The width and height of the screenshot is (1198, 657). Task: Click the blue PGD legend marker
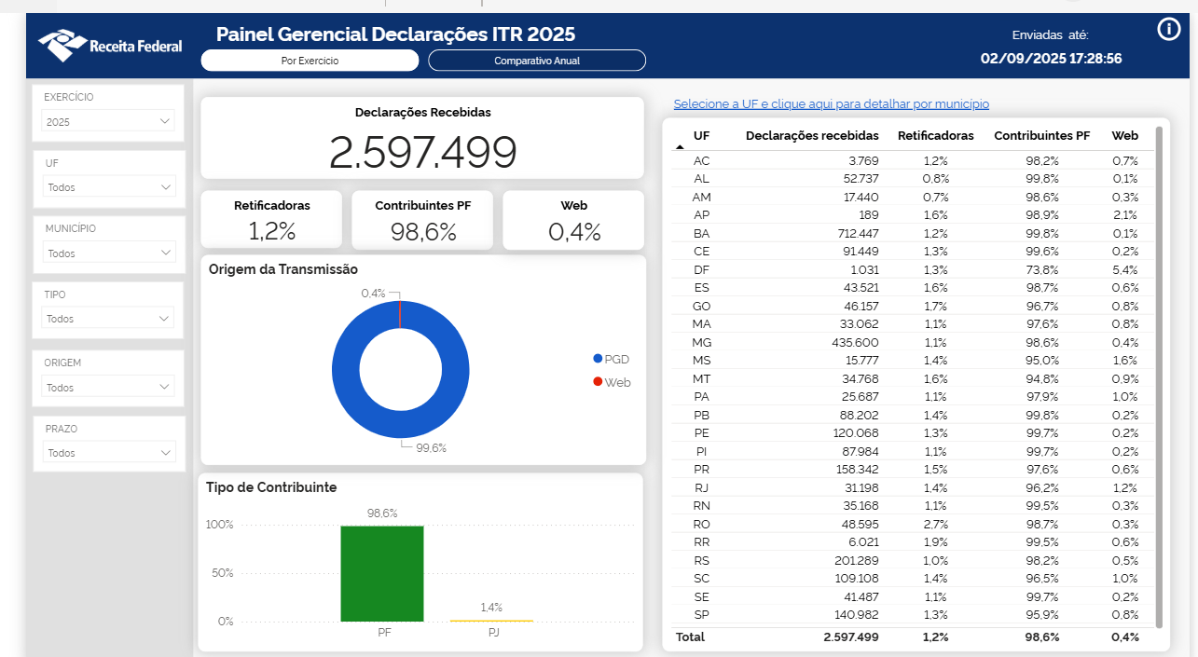pyautogui.click(x=598, y=359)
